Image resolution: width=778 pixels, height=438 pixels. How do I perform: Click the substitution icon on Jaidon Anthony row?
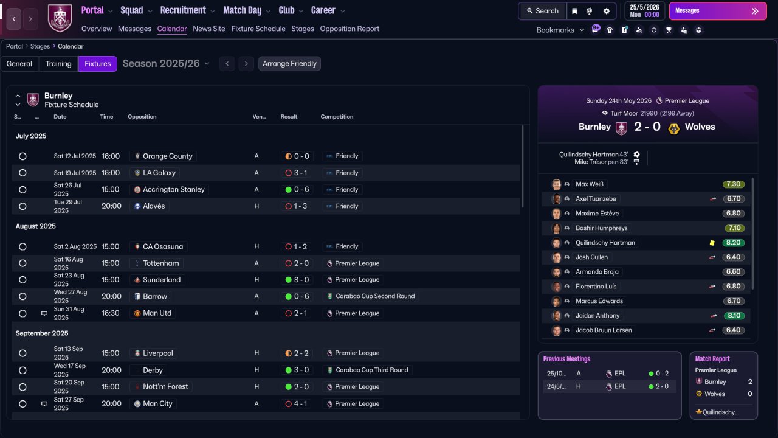click(713, 316)
